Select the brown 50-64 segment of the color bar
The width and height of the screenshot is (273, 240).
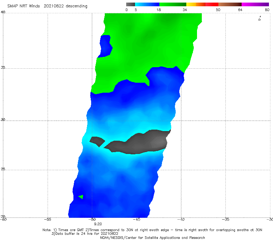(230, 4)
